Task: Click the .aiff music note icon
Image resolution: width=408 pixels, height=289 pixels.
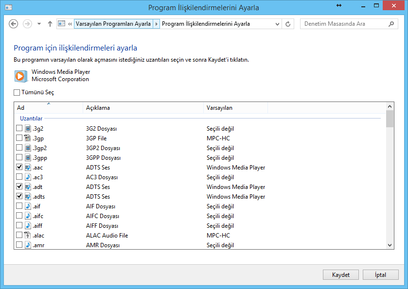Action: point(28,225)
